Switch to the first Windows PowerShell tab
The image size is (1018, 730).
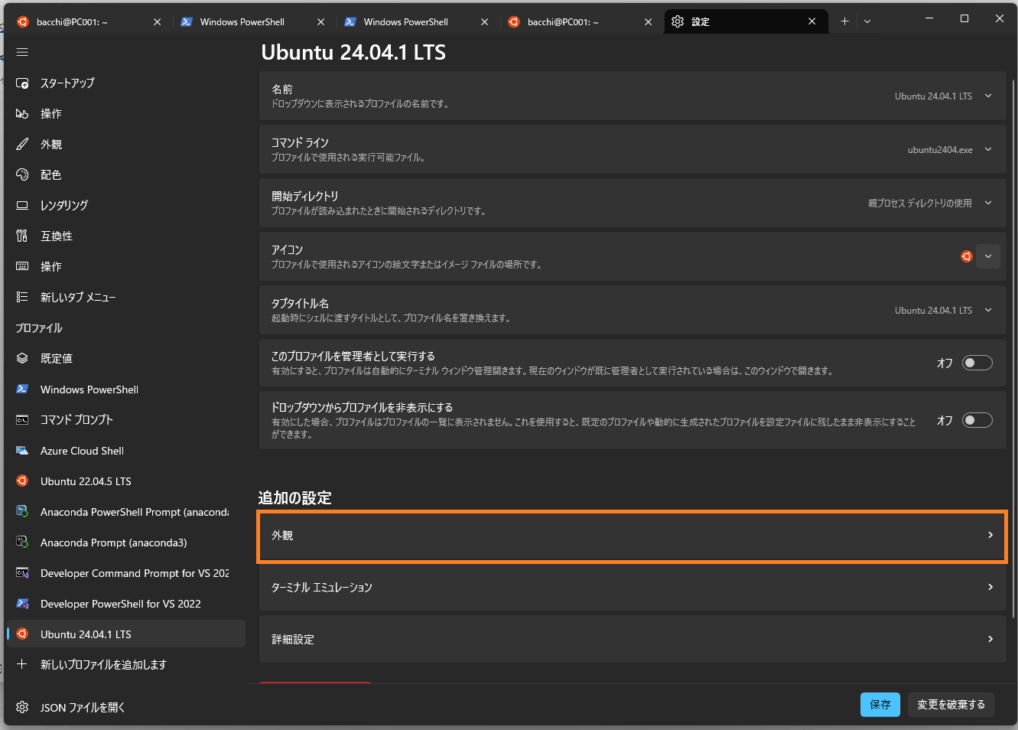242,21
